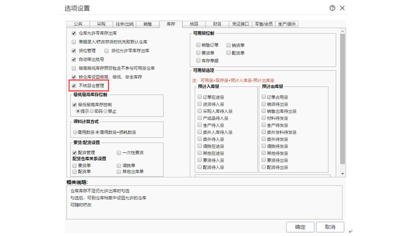Check 调拨单 under 配货仓库关系设置
The width and height of the screenshot is (413, 236).
point(119,166)
